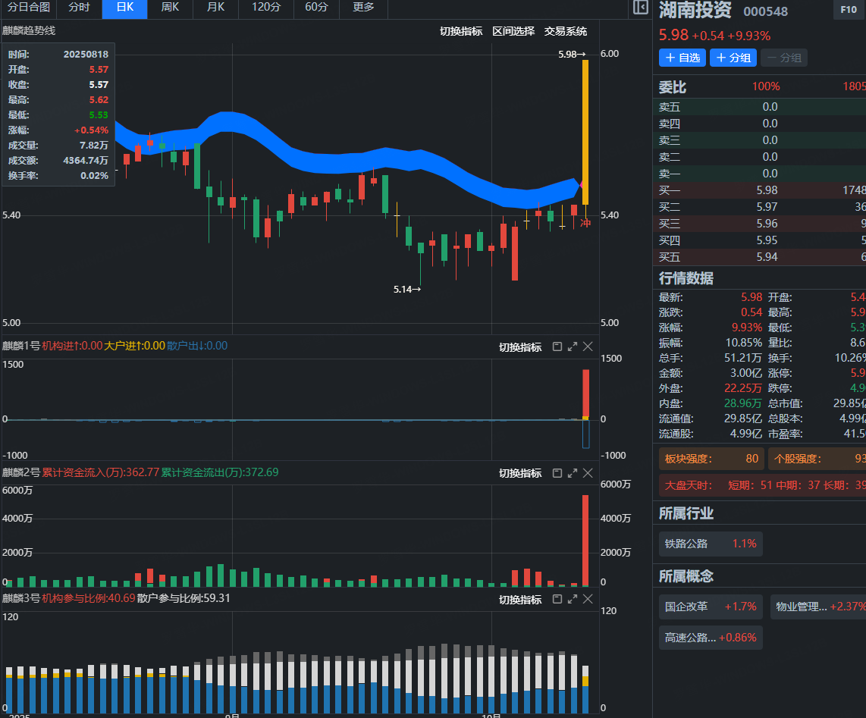Select the 60分 timeframe tab
866x718 pixels.
point(317,8)
